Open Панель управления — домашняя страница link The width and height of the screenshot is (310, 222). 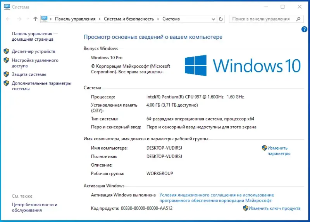(x=34, y=36)
